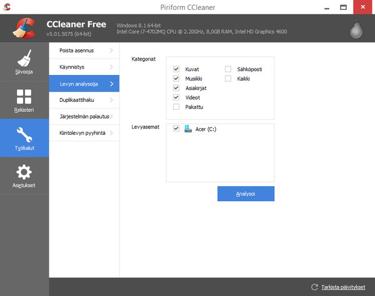
Task: Click the refresh icon beside Tarkista päivitykset
Action: [314, 287]
